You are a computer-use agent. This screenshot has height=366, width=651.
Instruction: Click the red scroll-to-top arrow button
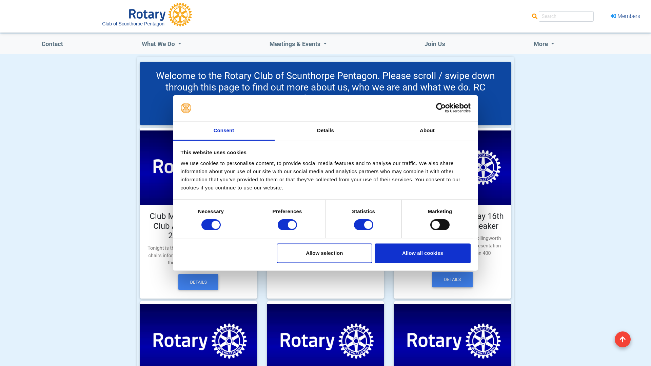click(623, 339)
